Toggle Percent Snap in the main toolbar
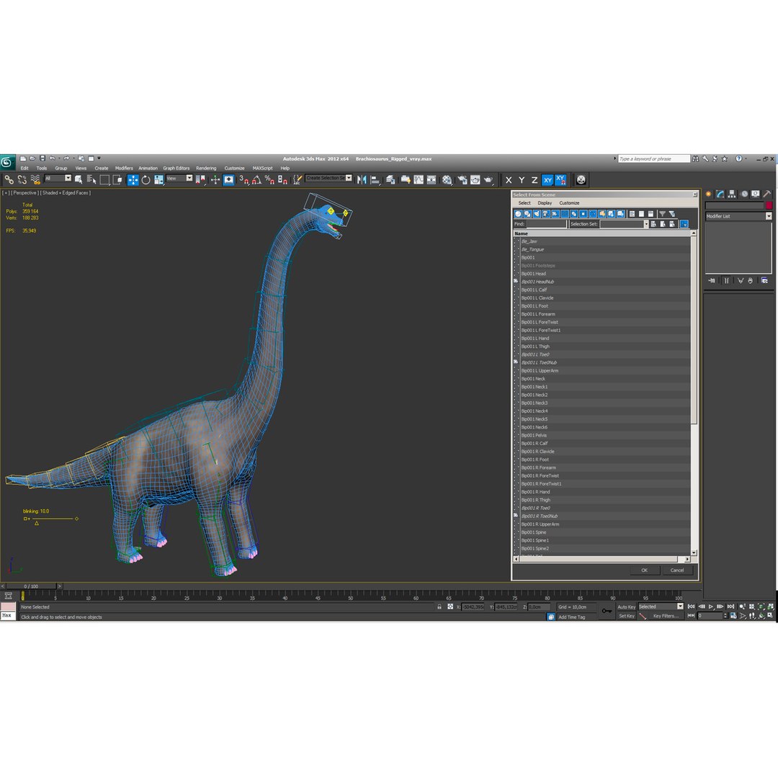Screen dimensions: 778x778 (269, 179)
